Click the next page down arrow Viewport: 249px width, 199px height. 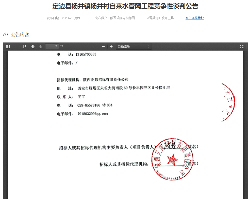[41, 47]
